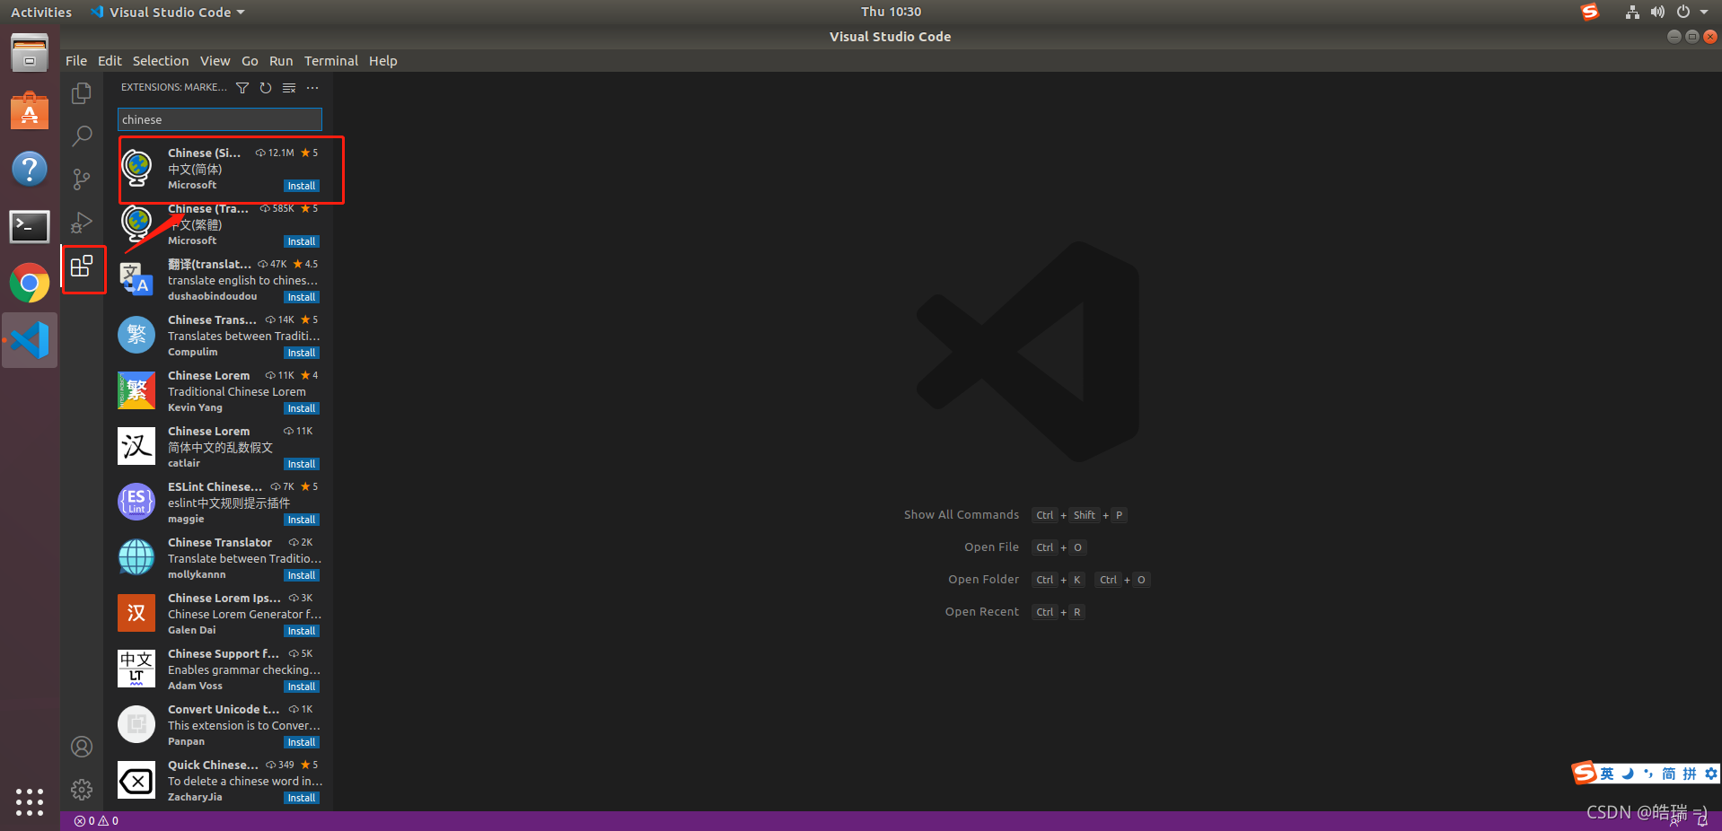The image size is (1722, 831).
Task: Click the Compulim Chinese Translation icon
Action: tap(136, 335)
